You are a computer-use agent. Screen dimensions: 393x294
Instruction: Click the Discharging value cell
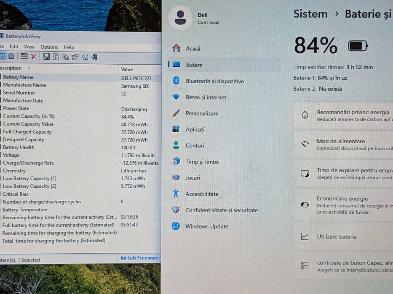pyautogui.click(x=134, y=109)
